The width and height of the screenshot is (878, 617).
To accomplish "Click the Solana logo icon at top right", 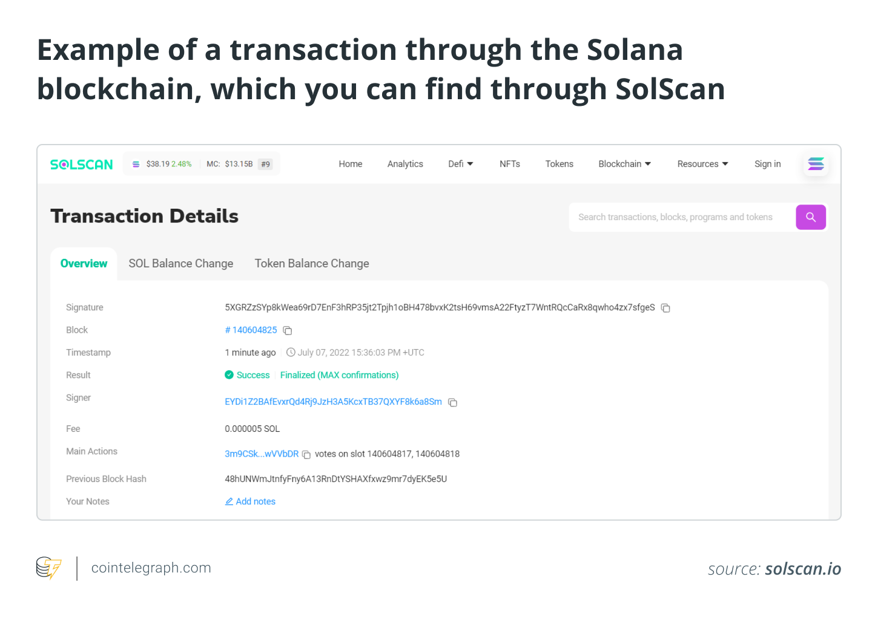I will [816, 164].
